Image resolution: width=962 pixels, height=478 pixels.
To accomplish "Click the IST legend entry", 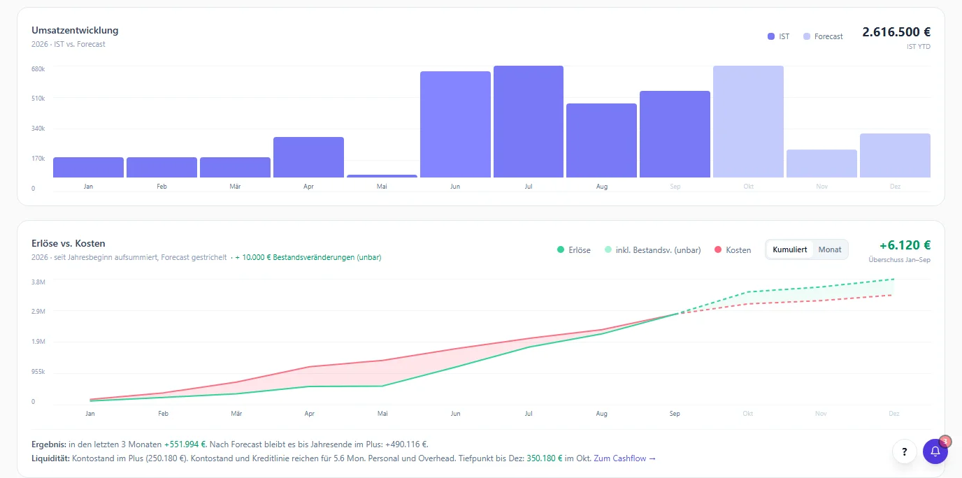I will pos(778,36).
